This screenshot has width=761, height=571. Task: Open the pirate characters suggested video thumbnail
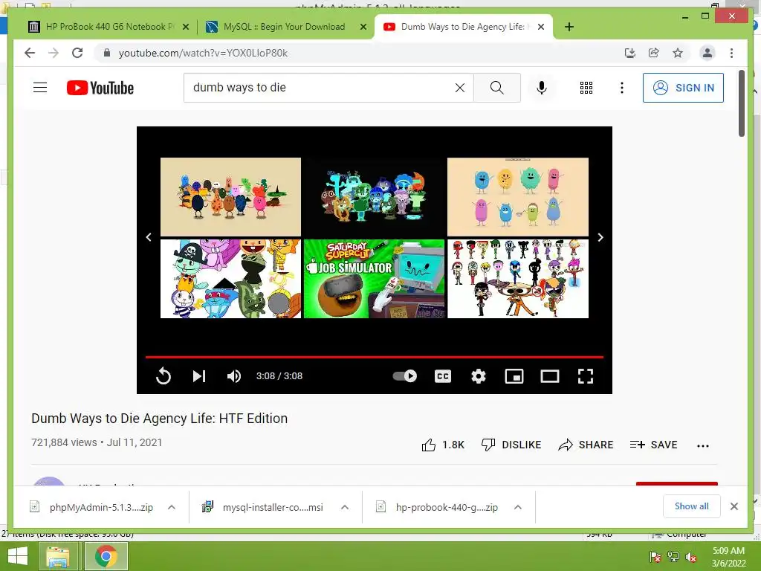coord(230,279)
